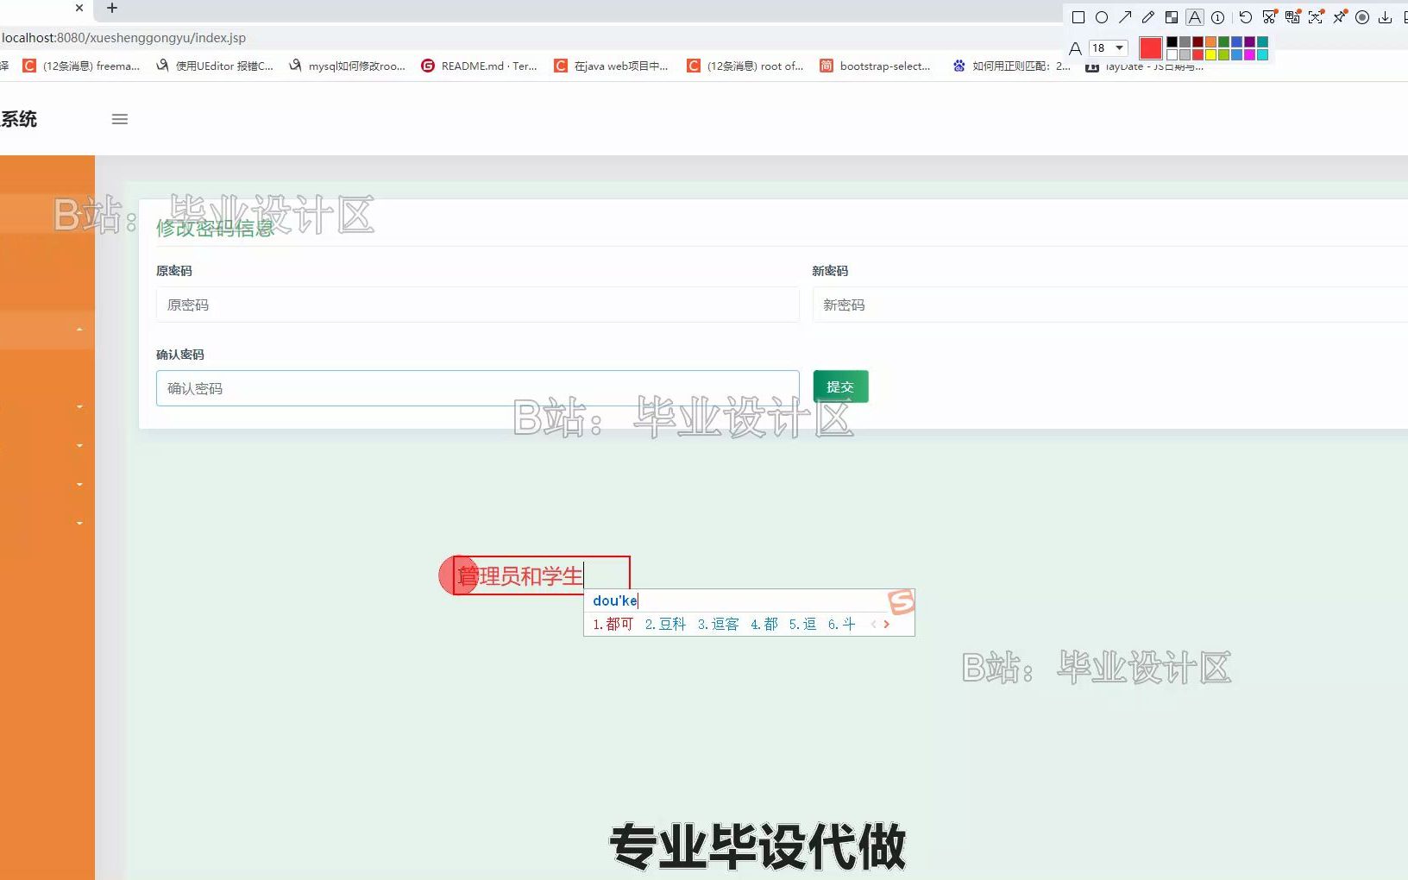This screenshot has height=880, width=1408.
Task: Choose IME candidate 2 豆科
Action: (x=665, y=624)
